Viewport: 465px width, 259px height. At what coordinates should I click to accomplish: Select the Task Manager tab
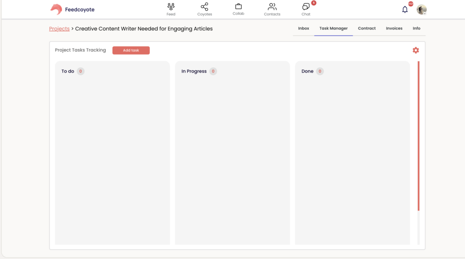click(333, 29)
